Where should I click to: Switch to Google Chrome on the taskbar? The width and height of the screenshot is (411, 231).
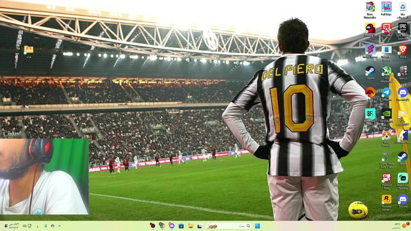coord(162,226)
